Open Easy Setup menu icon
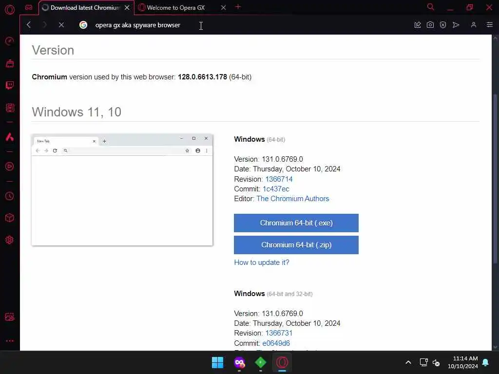The width and height of the screenshot is (499, 374). coord(490,25)
